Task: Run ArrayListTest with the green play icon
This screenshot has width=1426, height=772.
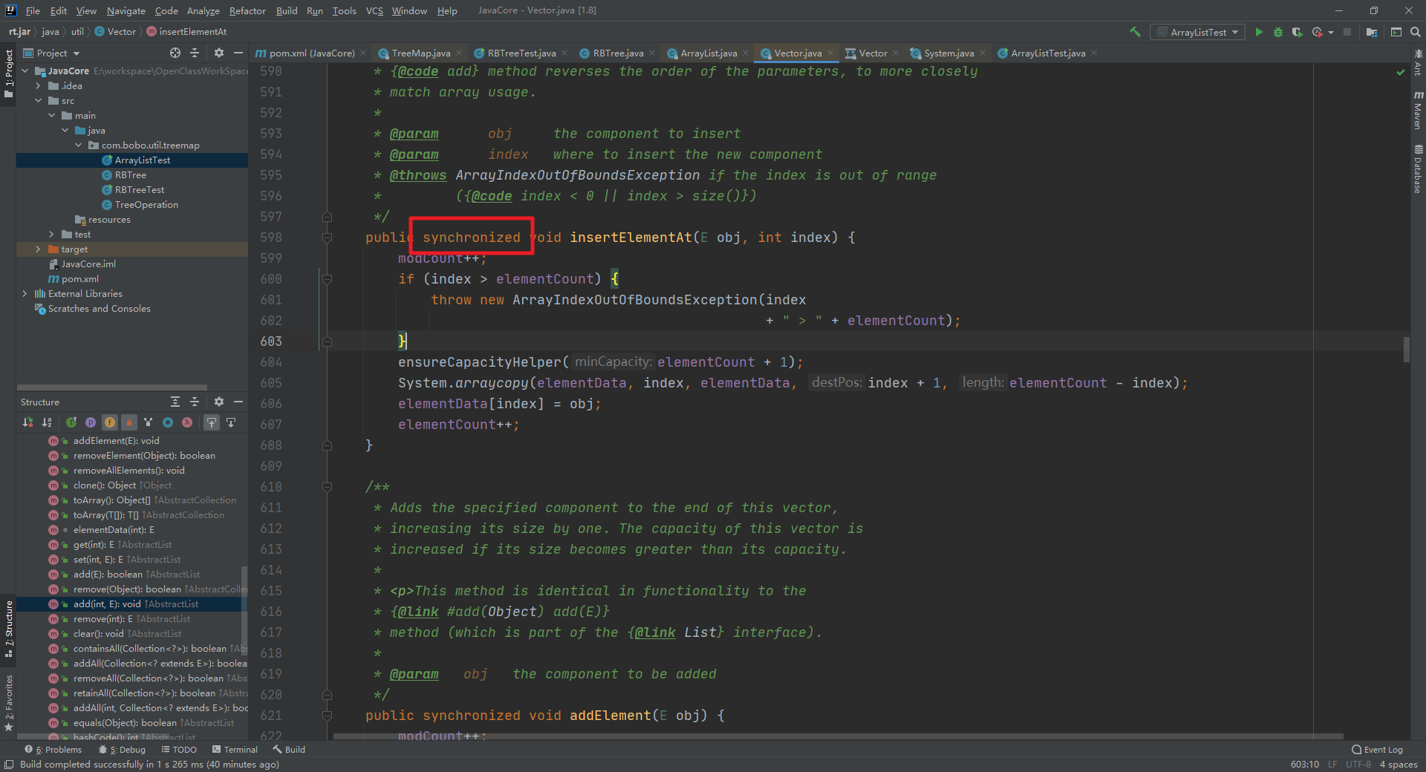Action: click(x=1259, y=32)
